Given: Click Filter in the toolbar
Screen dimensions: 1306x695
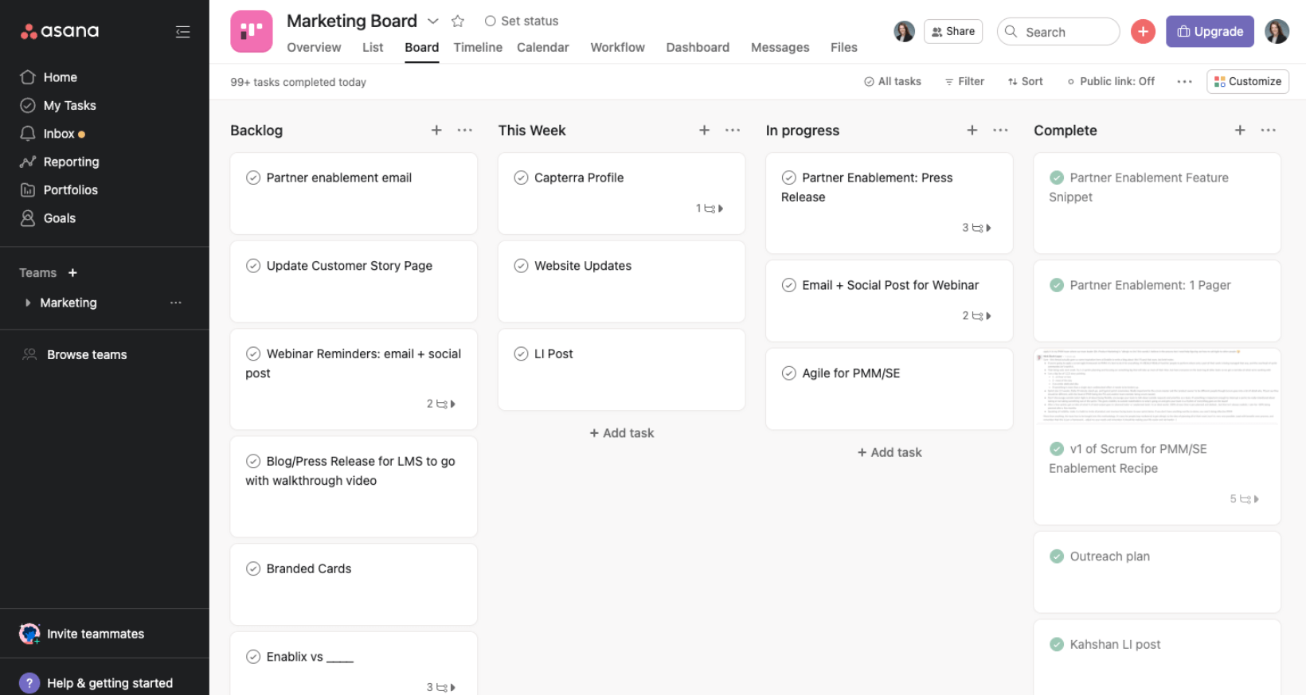Looking at the screenshot, I should (x=964, y=81).
